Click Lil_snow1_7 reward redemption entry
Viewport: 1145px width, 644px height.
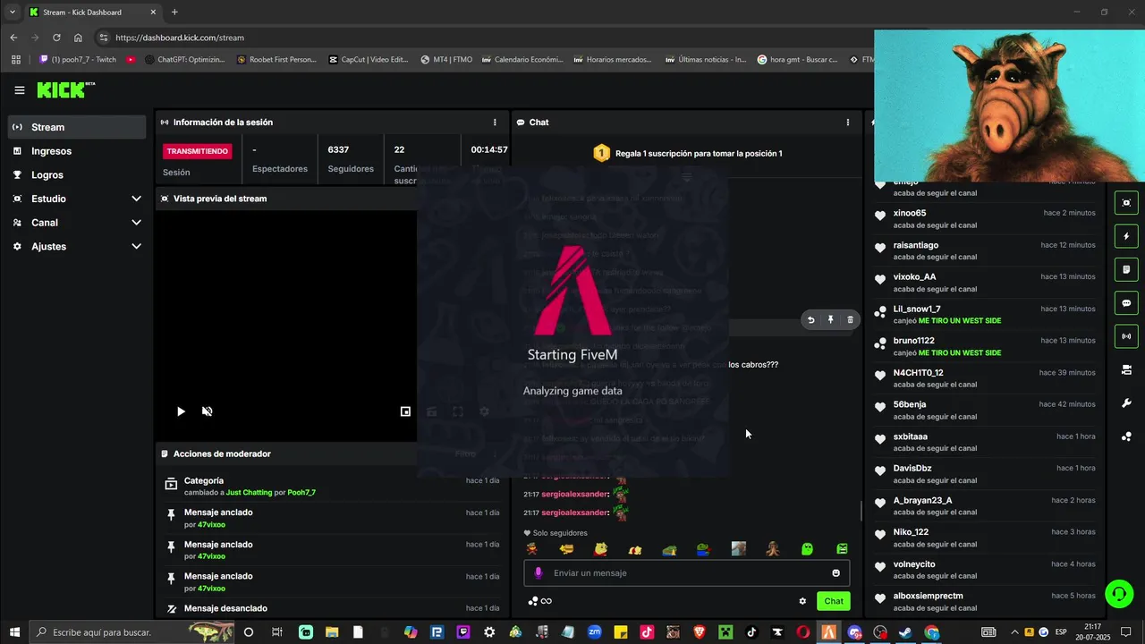pos(984,315)
